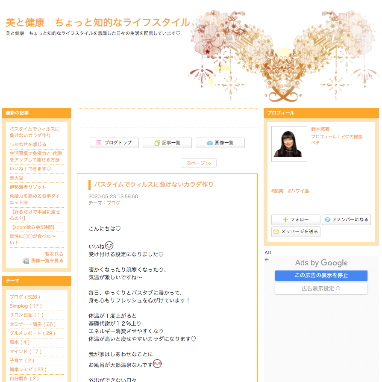The image size is (382, 382).
Task: Open theme 自分磨き ( 2 )
Action: [x=24, y=379]
